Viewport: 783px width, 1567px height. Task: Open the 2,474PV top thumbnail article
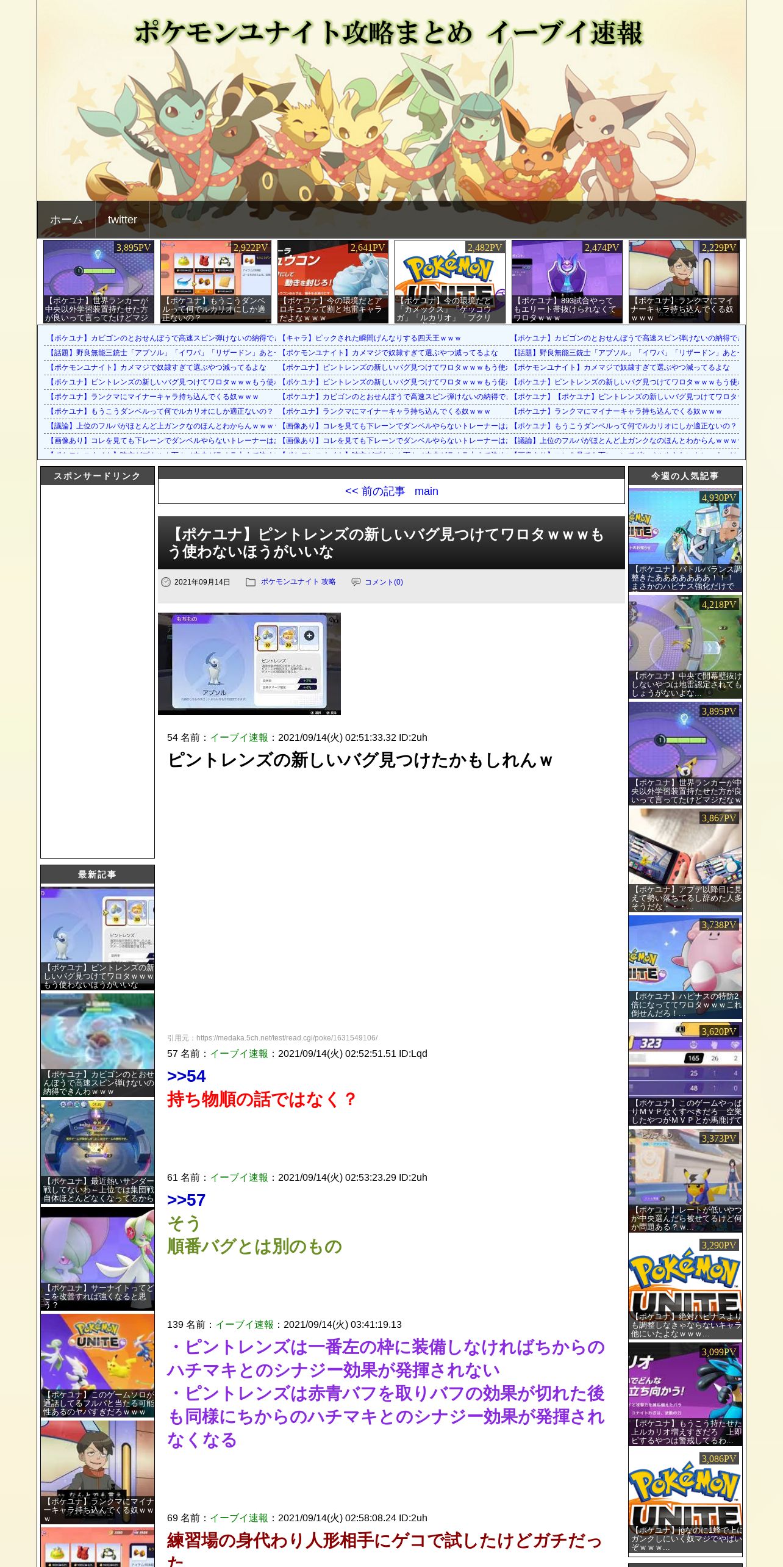[567, 281]
